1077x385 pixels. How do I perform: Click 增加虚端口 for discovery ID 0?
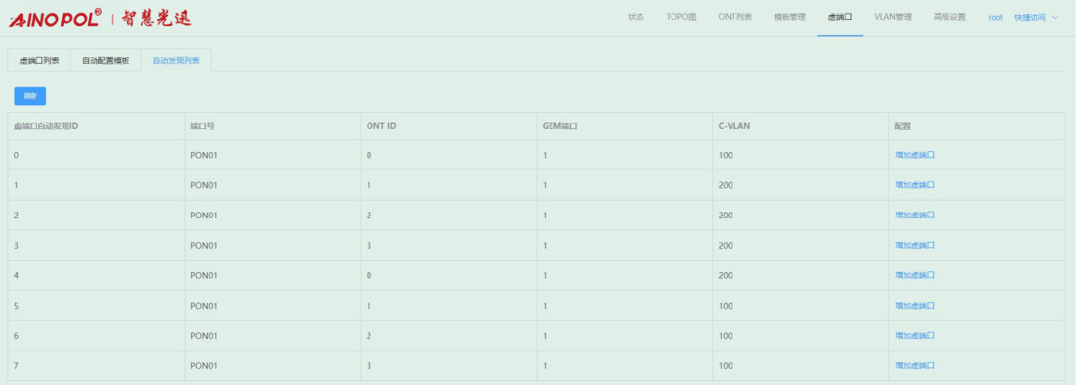point(914,155)
